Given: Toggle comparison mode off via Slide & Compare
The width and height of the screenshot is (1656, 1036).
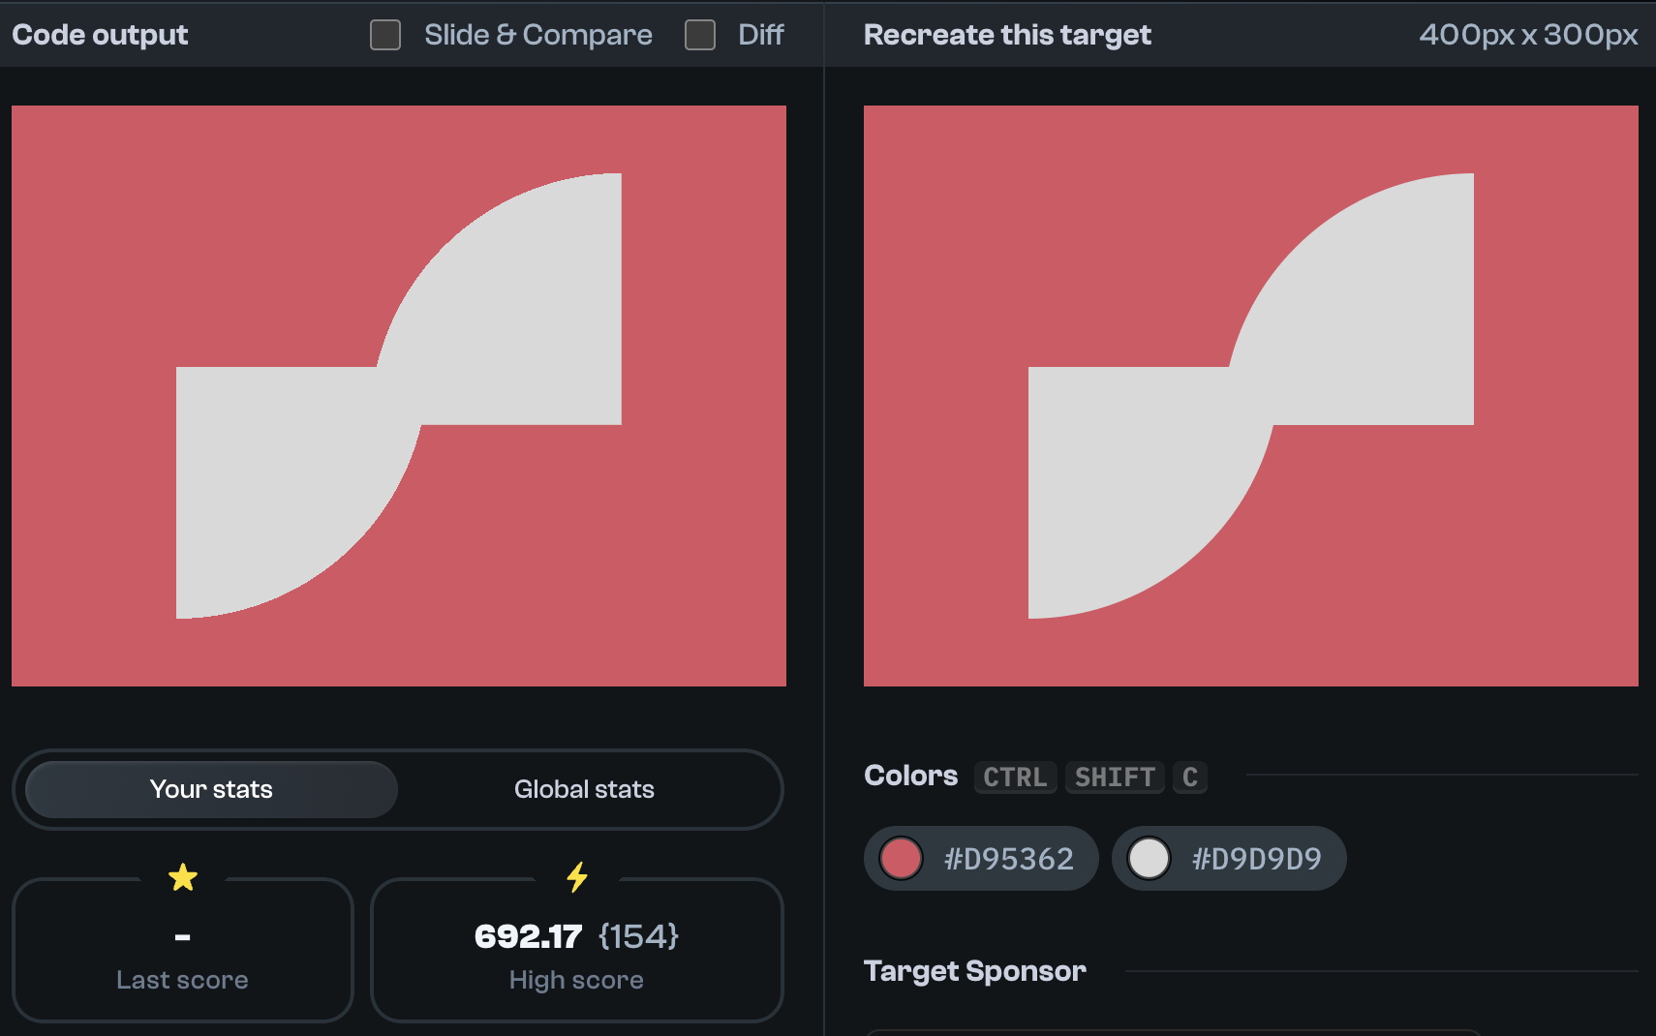Looking at the screenshot, I should (x=384, y=34).
